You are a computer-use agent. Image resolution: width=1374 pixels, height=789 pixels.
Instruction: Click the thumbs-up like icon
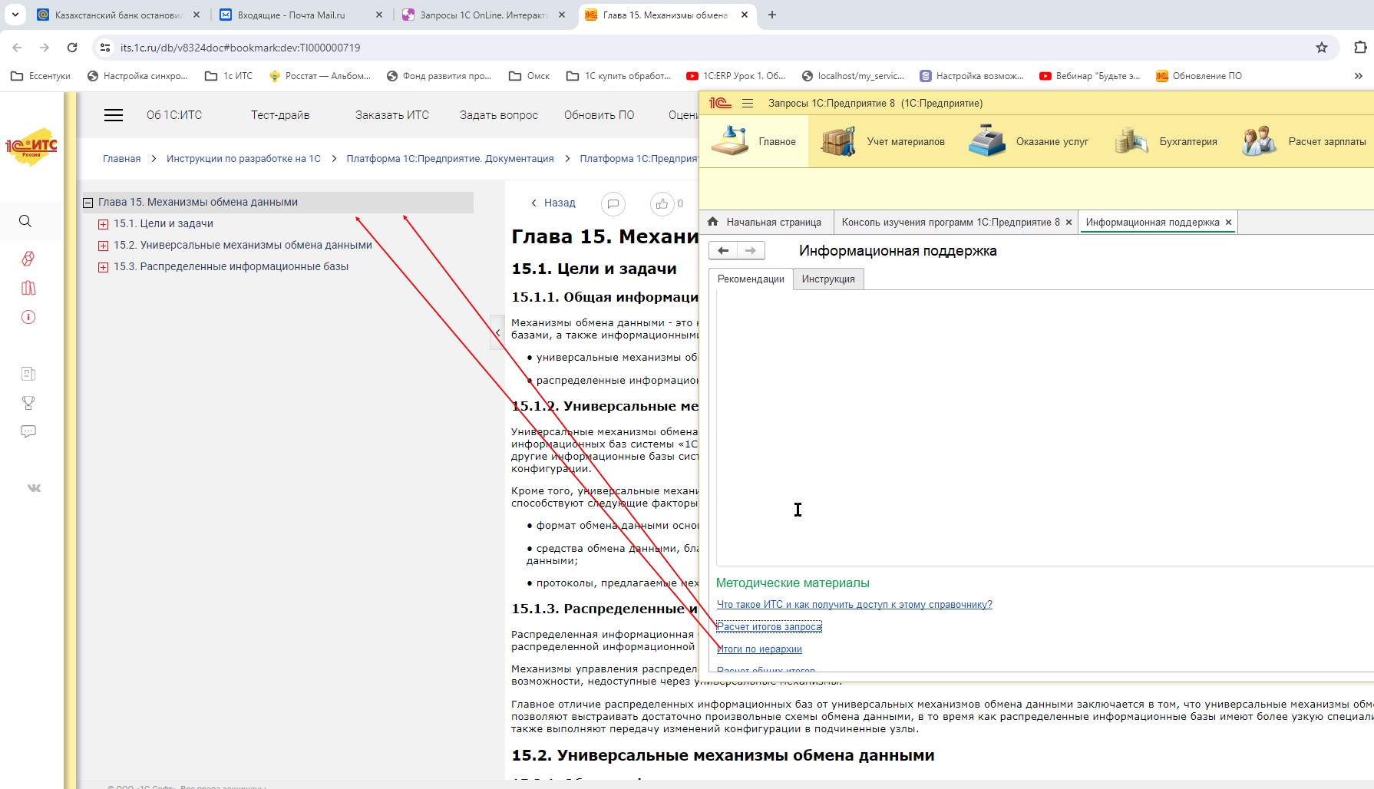pos(662,203)
